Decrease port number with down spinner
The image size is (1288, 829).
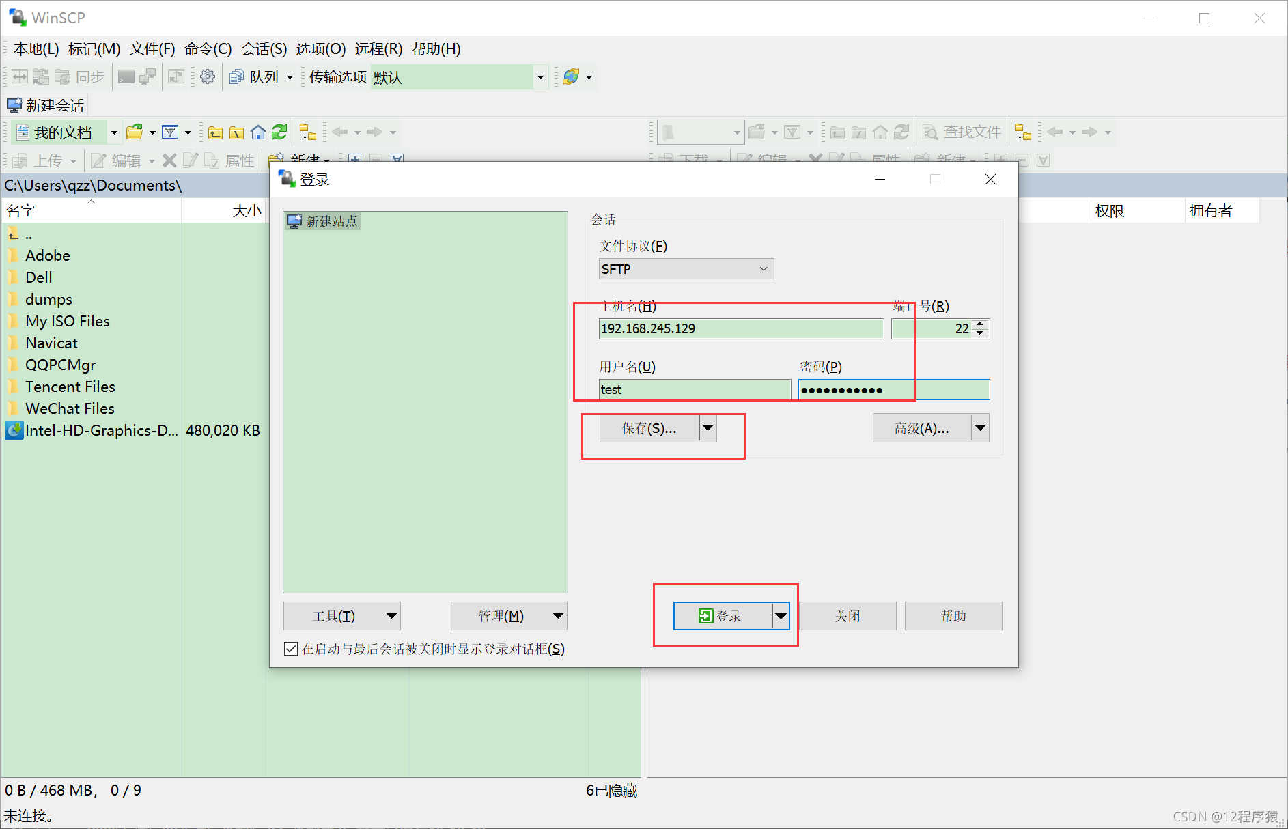coord(980,333)
